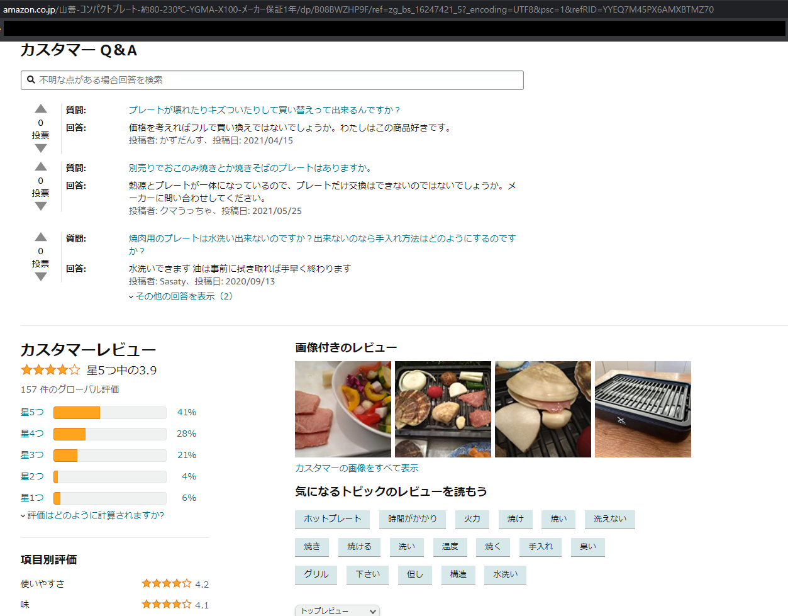Viewport: 788px width, 616px height.
Task: Click the 4-star rating bar
Action: coord(110,434)
